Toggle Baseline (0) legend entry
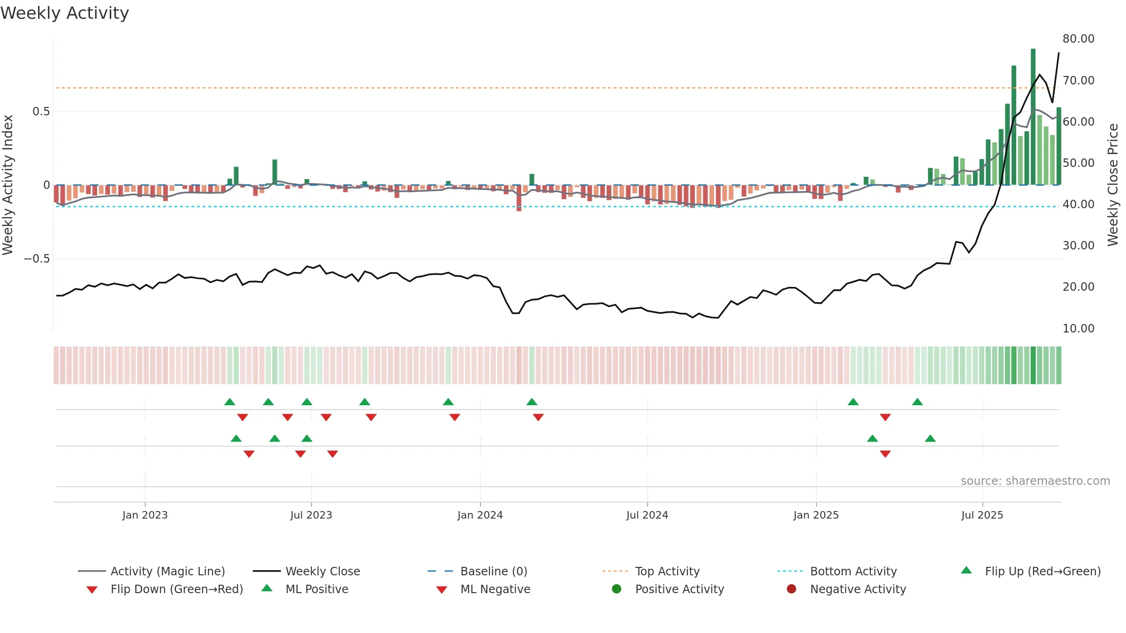Screen dimensions: 1126x633 [478, 571]
